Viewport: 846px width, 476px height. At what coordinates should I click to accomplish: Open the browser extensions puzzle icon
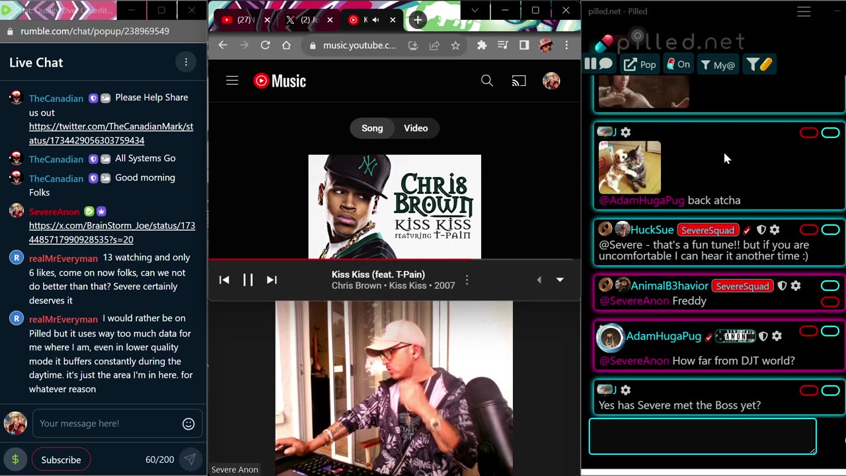(482, 45)
